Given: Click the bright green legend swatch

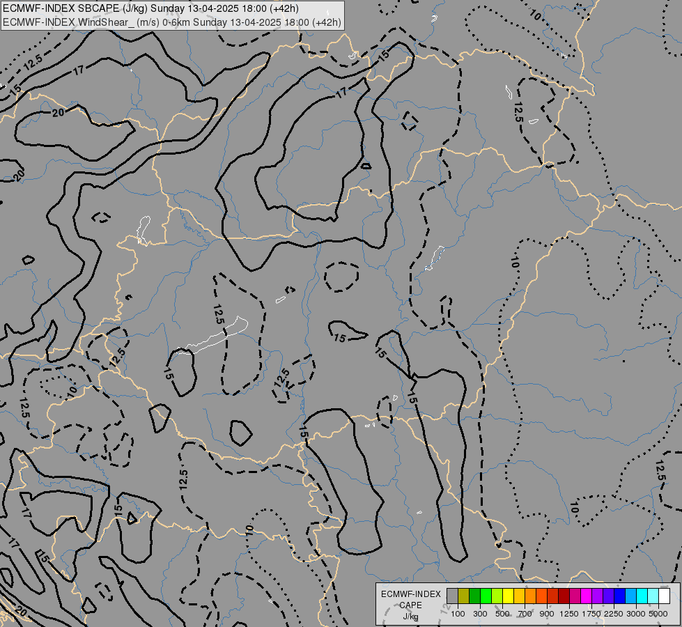Looking at the screenshot, I should pyautogui.click(x=486, y=596).
